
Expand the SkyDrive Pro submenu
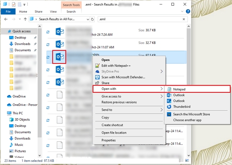coord(129,71)
